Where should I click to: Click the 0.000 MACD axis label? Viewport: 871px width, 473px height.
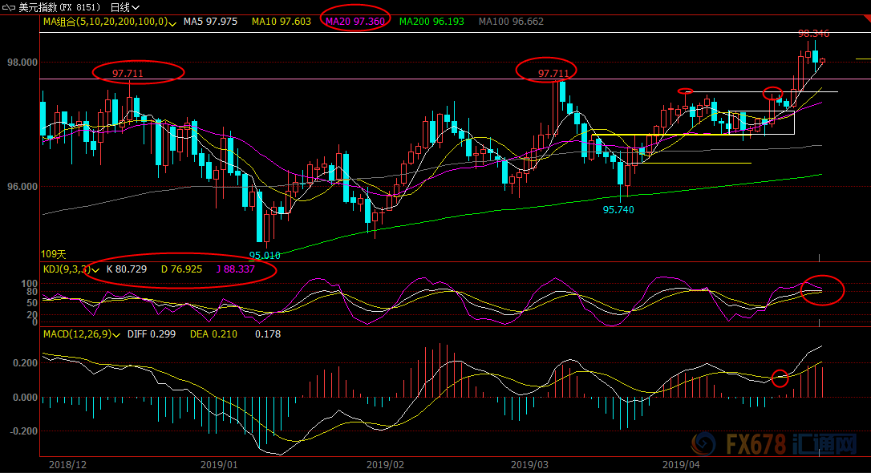[x=26, y=398]
